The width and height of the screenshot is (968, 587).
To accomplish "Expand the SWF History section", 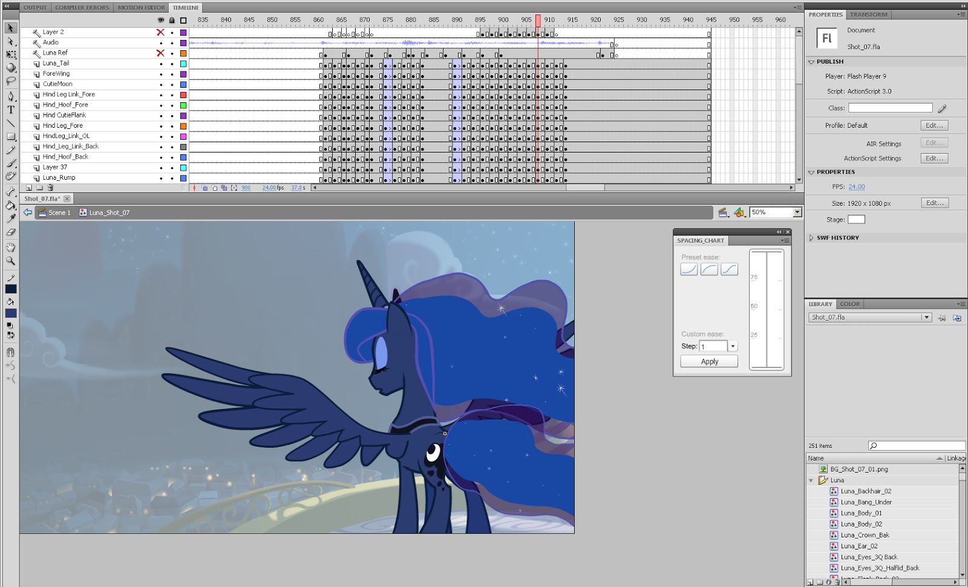I will tap(811, 238).
